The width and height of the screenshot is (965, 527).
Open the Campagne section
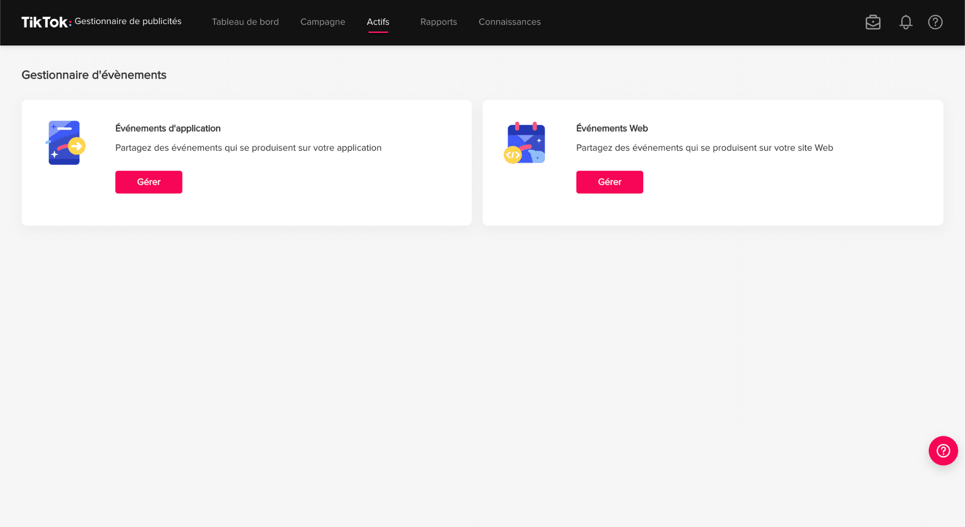(x=323, y=22)
